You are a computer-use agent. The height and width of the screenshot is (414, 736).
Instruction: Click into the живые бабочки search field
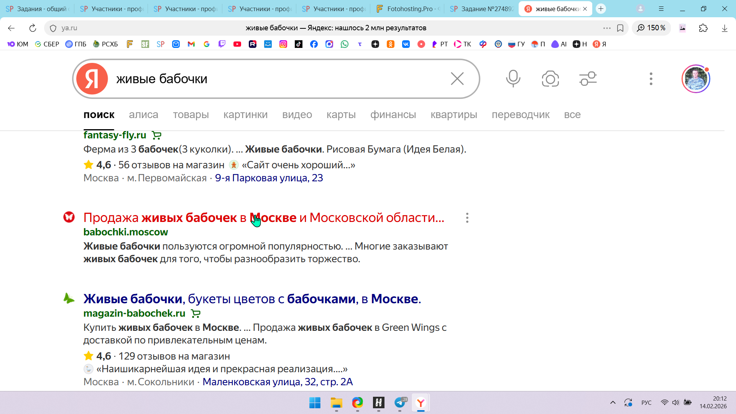(x=268, y=79)
